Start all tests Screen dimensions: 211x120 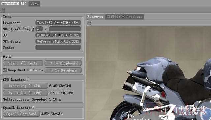[23, 63]
